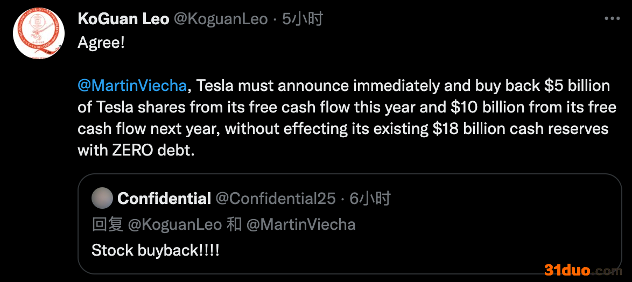Open KoGuan Leo's profile via display name
This screenshot has height=282, width=632.
click(x=124, y=19)
